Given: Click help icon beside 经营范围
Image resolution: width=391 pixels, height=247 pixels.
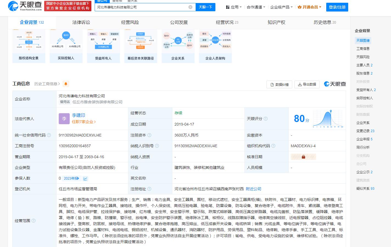Looking at the screenshot, I should point(33,221).
